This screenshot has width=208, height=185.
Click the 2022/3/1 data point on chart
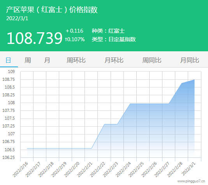click(x=194, y=80)
